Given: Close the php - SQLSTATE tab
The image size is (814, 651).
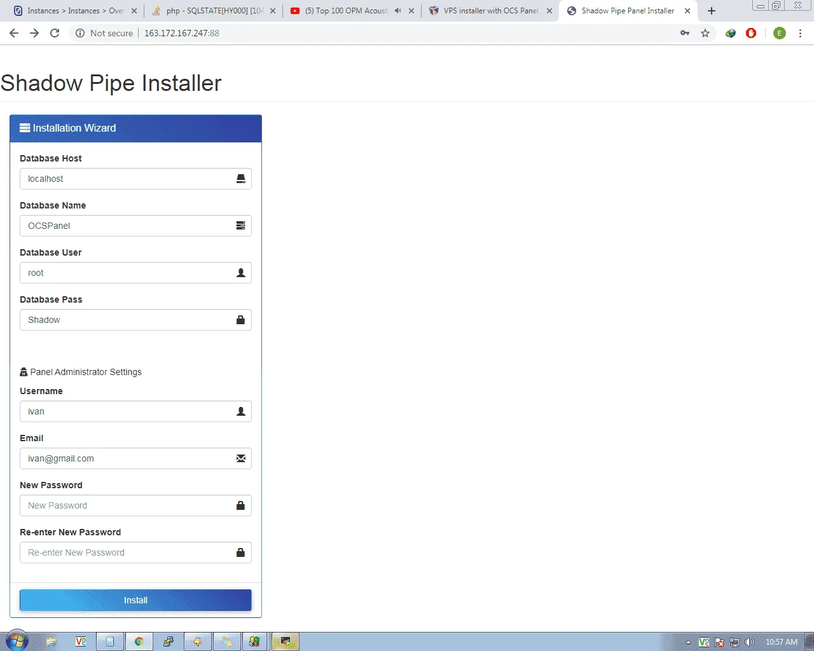Looking at the screenshot, I should 273,11.
